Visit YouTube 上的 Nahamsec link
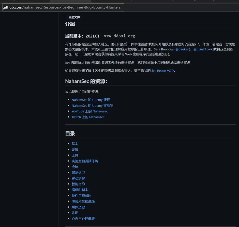 pyautogui.click(x=89, y=111)
